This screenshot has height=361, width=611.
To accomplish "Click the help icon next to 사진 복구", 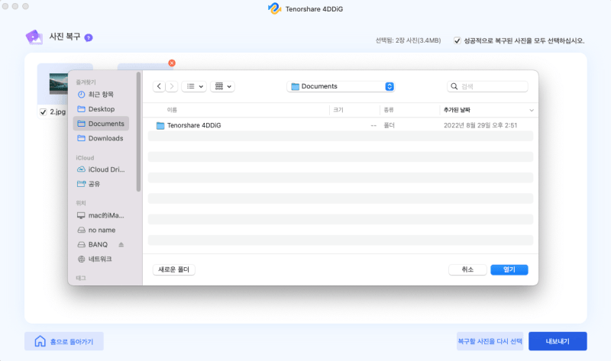I will 89,37.
